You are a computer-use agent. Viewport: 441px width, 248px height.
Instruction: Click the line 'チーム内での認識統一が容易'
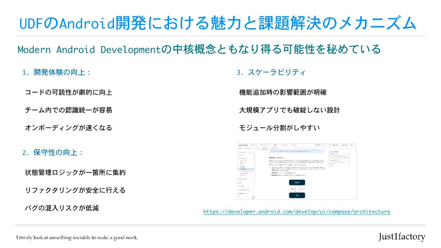click(x=69, y=110)
